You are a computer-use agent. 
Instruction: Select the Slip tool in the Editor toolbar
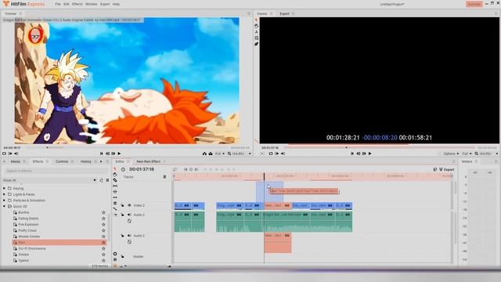[x=115, y=186]
